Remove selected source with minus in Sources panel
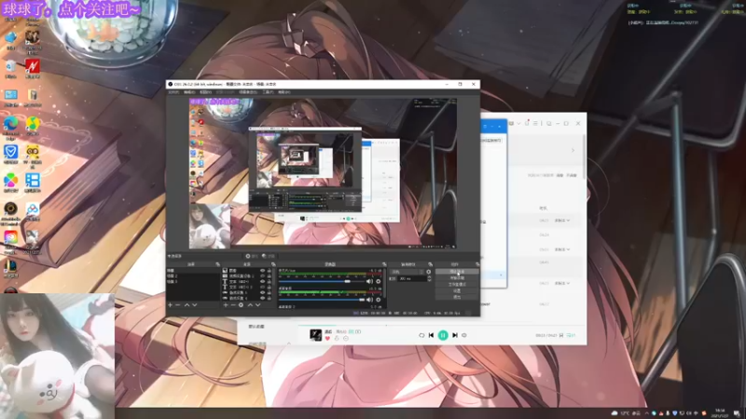 233,305
